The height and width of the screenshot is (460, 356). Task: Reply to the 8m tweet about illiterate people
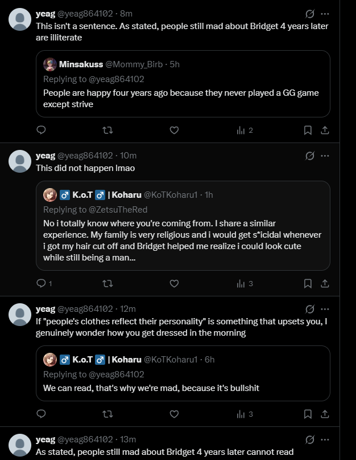[x=41, y=130]
